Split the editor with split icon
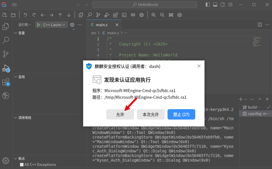 260,25
